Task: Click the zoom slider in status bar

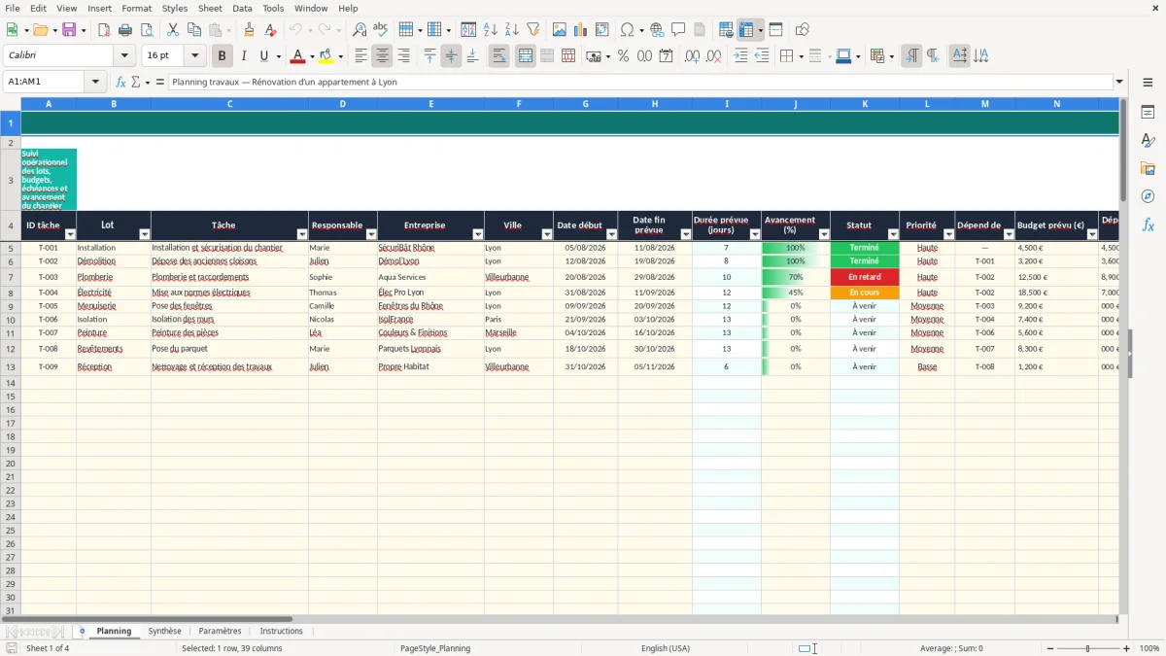Action: (1087, 648)
